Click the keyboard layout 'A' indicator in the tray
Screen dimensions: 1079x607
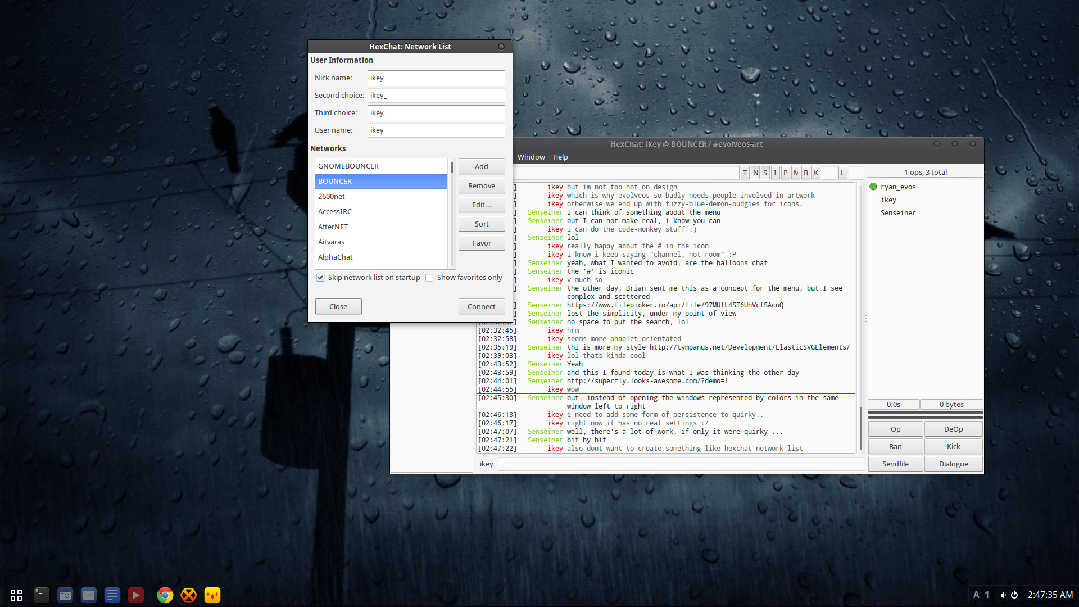tap(976, 595)
